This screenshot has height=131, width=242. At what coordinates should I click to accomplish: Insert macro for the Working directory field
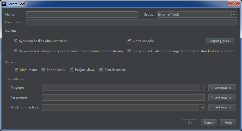pos(222,107)
